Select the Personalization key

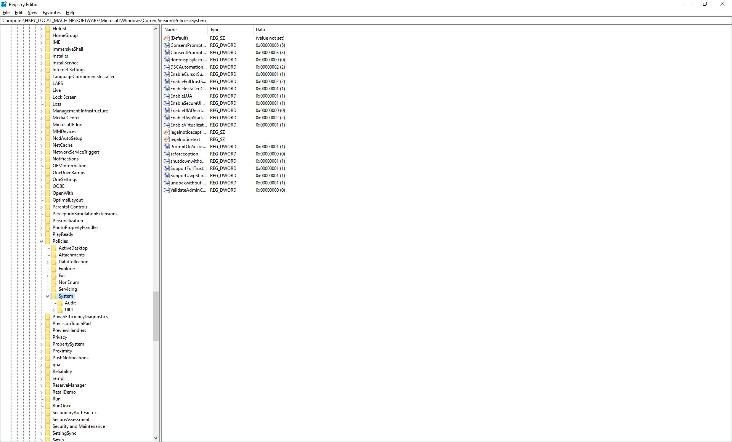[x=68, y=221]
